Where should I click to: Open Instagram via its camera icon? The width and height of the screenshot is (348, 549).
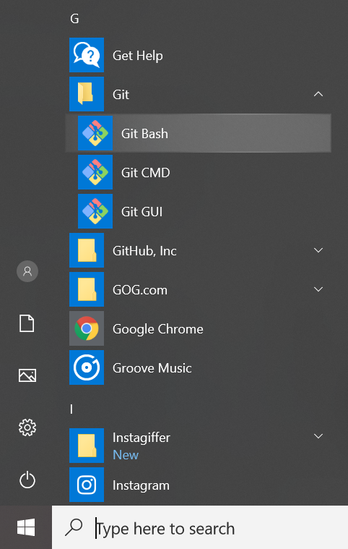87,485
